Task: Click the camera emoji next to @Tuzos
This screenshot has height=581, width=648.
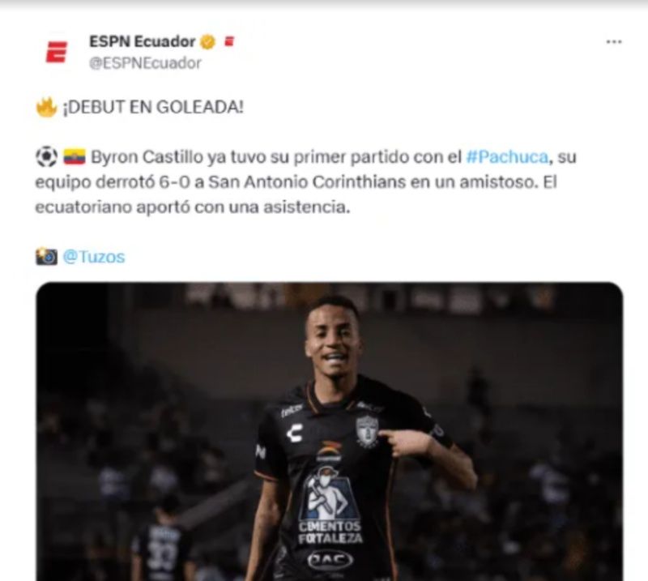Action: click(x=46, y=256)
